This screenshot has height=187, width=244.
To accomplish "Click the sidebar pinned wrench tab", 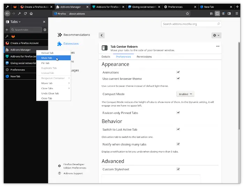I will (x=7, y=36).
